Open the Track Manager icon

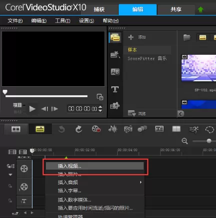click(23, 152)
